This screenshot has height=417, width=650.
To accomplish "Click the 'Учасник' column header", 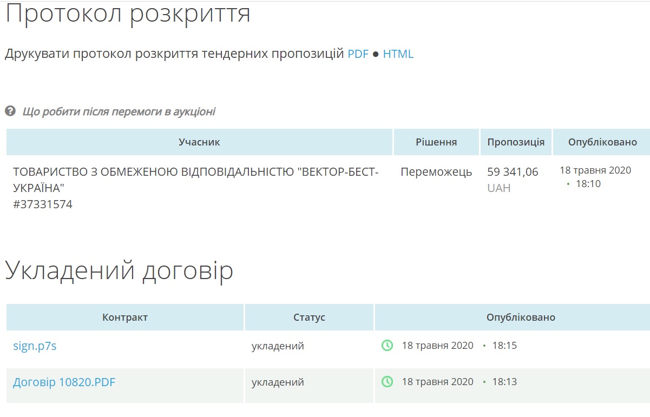I will click(199, 142).
